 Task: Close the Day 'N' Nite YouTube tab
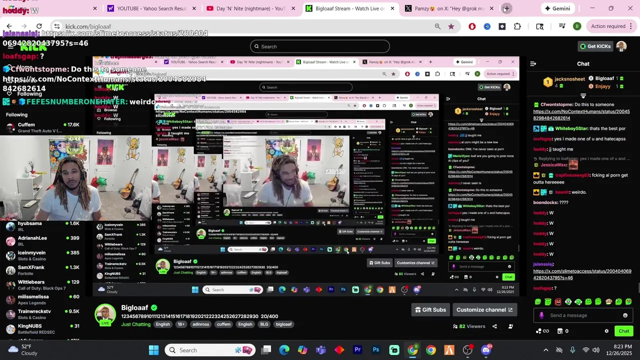pyautogui.click(x=293, y=8)
